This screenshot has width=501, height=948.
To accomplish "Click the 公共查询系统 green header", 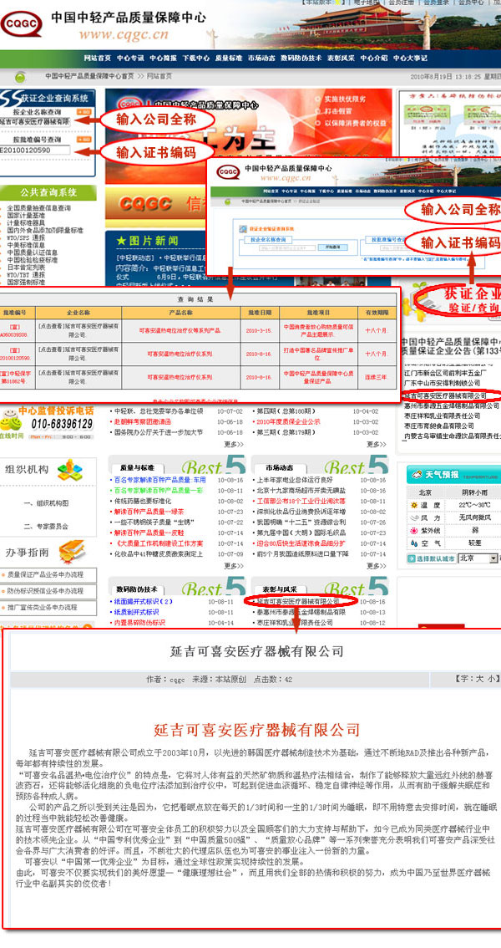I will point(48,192).
